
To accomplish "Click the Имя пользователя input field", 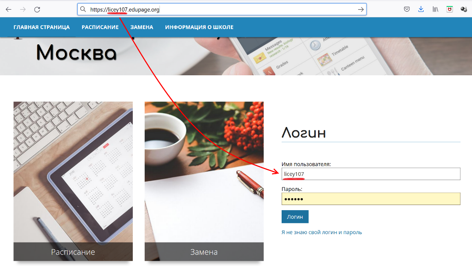I will coord(371,174).
